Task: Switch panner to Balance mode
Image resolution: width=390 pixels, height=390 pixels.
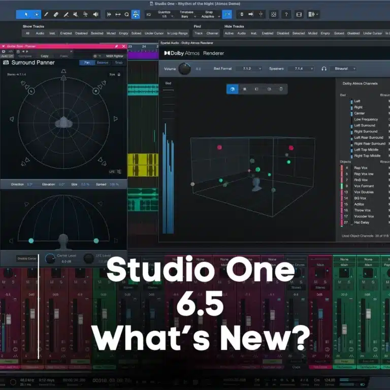Action: [x=103, y=62]
